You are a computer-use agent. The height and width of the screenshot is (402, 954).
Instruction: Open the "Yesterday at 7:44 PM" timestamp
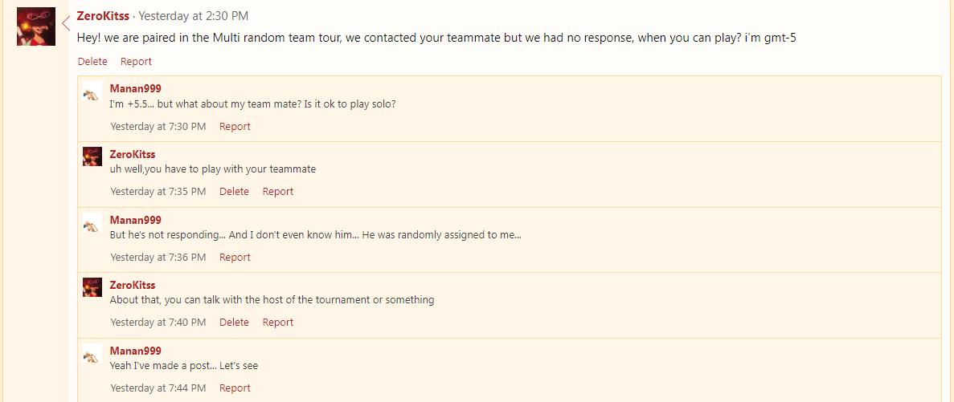(x=158, y=388)
